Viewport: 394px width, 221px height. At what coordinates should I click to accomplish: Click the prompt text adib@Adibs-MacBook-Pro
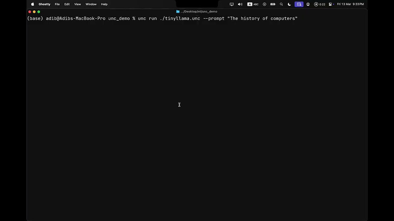click(76, 18)
